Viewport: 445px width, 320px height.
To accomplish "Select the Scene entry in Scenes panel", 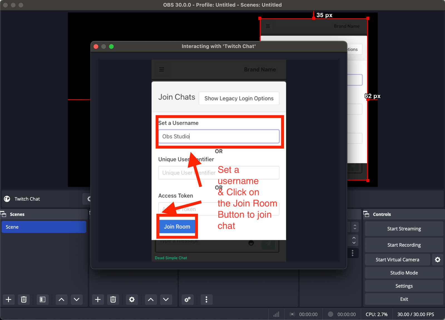I will [x=44, y=227].
